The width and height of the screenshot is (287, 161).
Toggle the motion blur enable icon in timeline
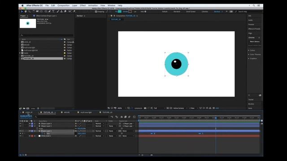[x=129, y=117]
